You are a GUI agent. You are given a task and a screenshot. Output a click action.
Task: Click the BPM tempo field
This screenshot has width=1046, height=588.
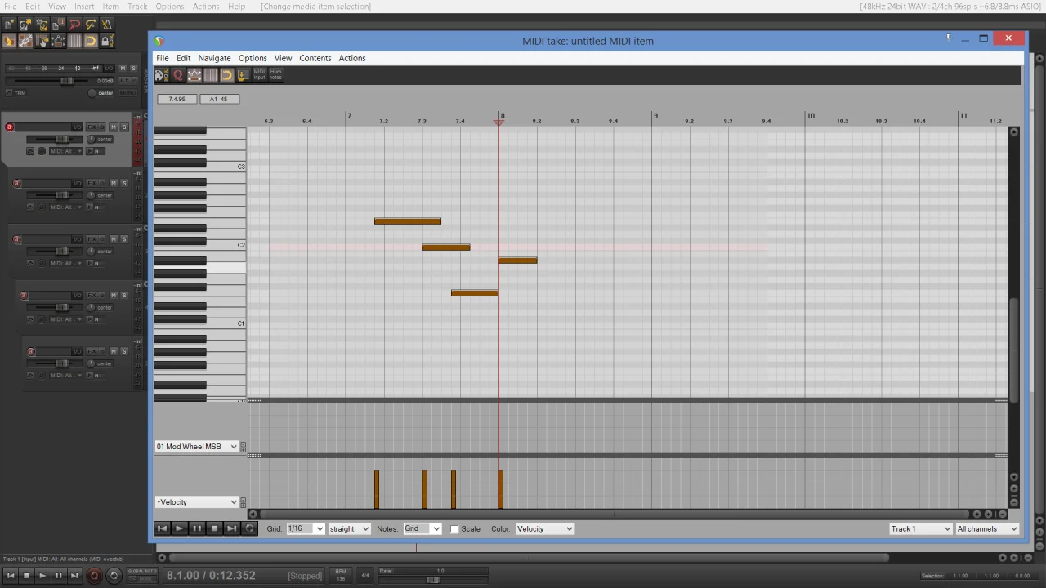[341, 576]
